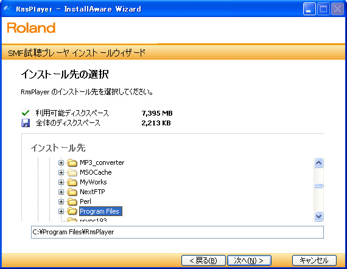The image size is (347, 269).
Task: Select the Perl folder name
Action: click(x=85, y=202)
